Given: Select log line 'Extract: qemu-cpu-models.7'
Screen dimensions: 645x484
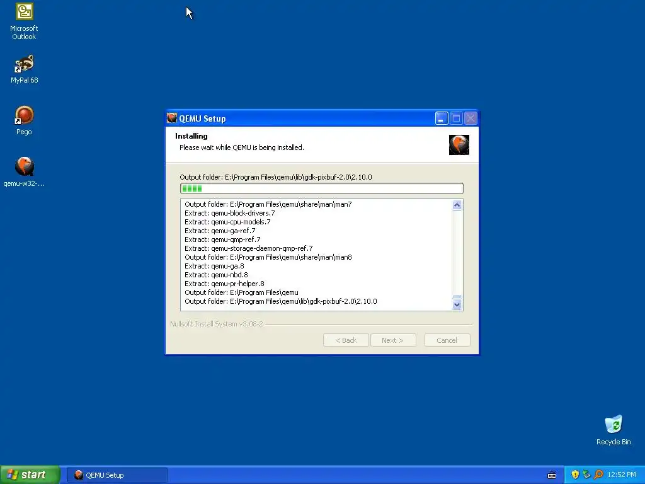Looking at the screenshot, I should (227, 222).
